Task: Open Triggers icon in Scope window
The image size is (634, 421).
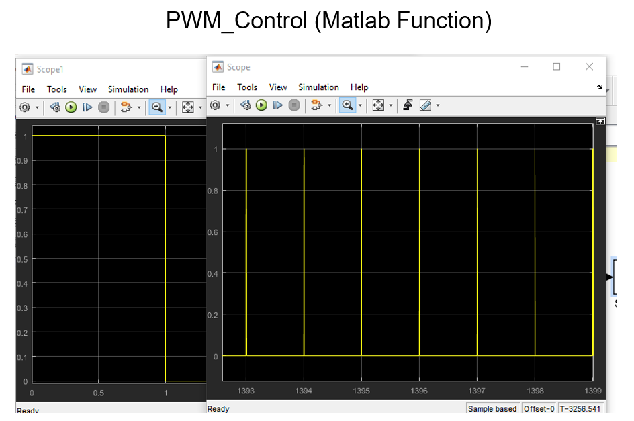Action: pyautogui.click(x=408, y=105)
